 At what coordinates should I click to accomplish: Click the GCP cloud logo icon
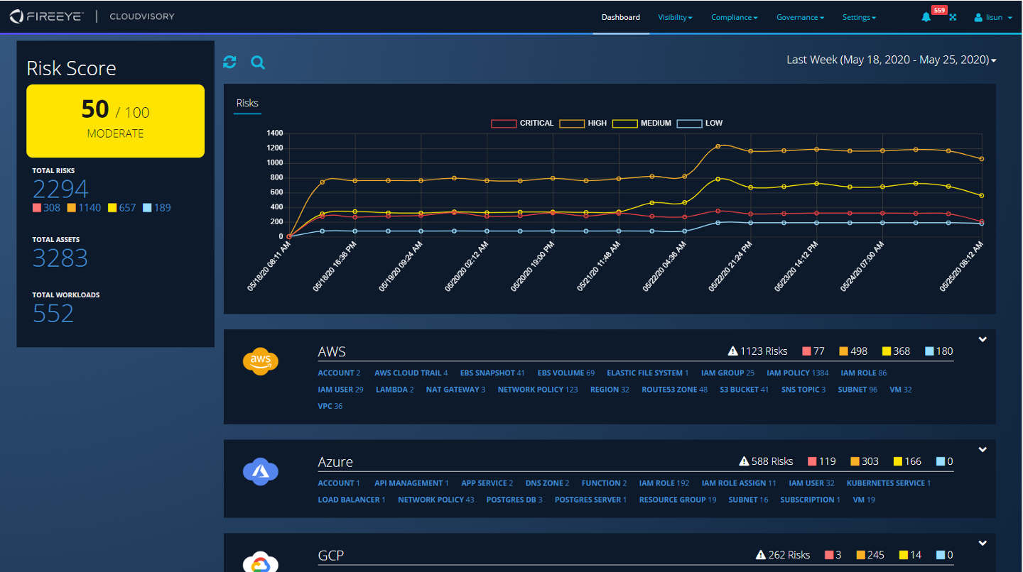tap(260, 562)
